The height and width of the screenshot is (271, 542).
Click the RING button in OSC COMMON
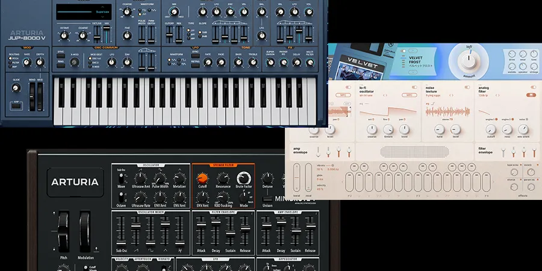click(x=60, y=66)
